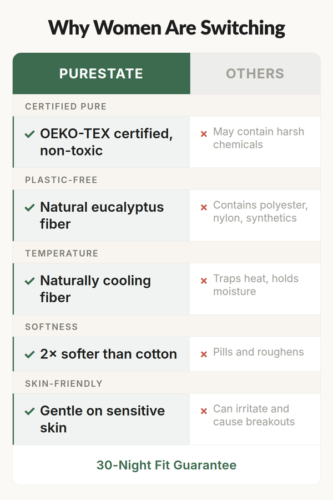Click the Why Women Are Switching headline
The image size is (333, 500).
tap(167, 28)
